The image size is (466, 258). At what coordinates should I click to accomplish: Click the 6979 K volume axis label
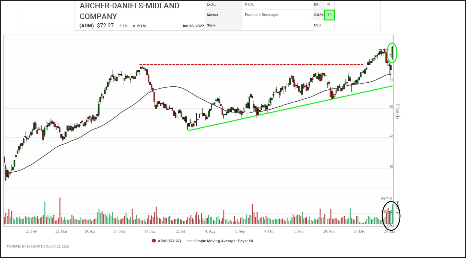coord(387,199)
